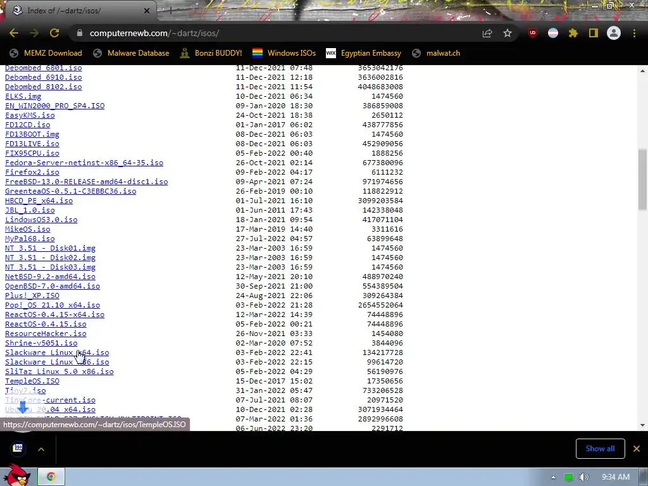Open the profile avatar menu
Screen dimensions: 648x486
click(614, 33)
